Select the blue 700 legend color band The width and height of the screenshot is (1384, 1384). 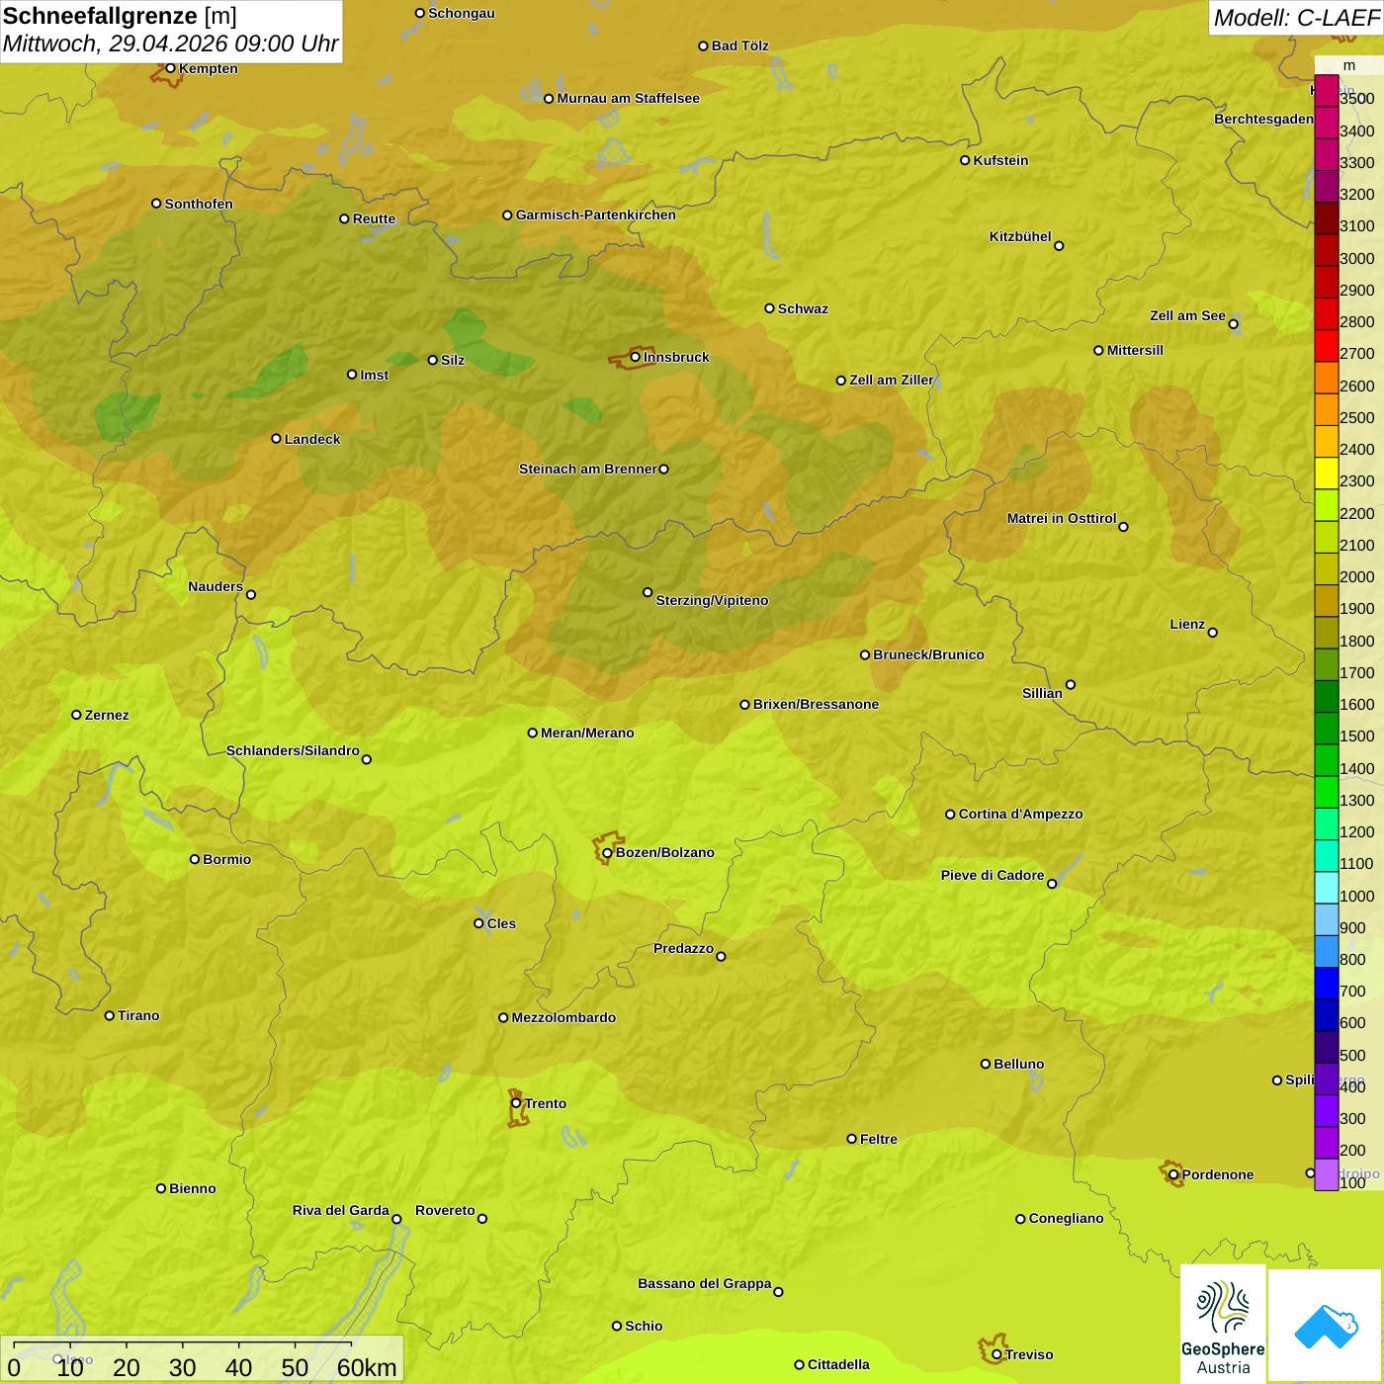pyautogui.click(x=1327, y=984)
